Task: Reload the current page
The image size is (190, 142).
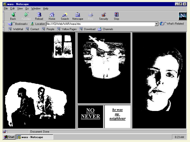Action: pyautogui.click(x=39, y=16)
